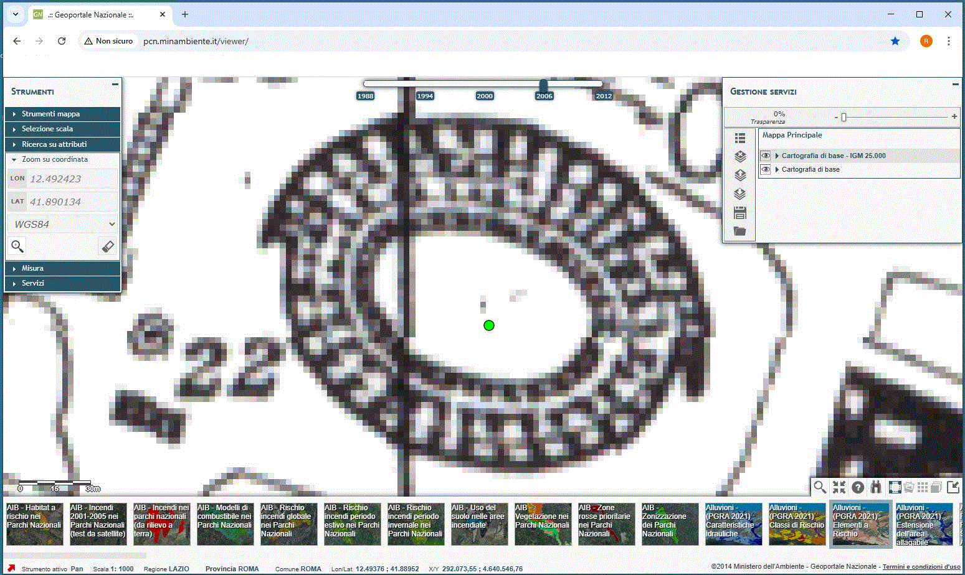The height and width of the screenshot is (575, 965).
Task: Open the Misura section
Action: pyautogui.click(x=32, y=268)
